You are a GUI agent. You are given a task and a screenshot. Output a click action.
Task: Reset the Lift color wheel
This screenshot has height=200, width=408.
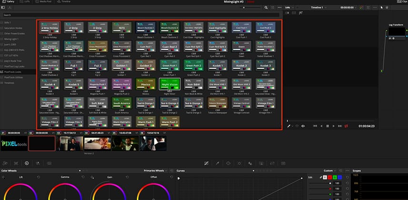(39, 177)
